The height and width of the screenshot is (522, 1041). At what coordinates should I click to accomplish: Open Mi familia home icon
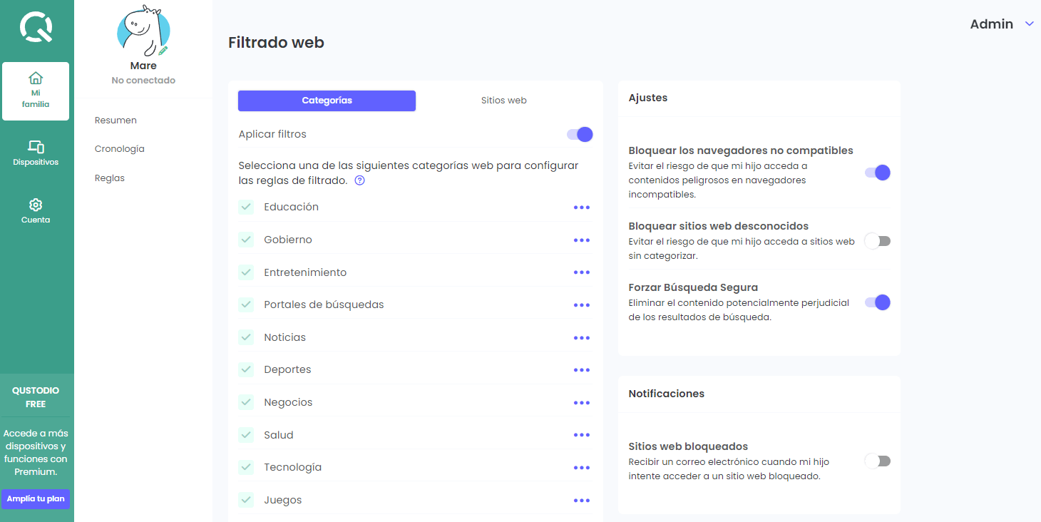point(36,78)
